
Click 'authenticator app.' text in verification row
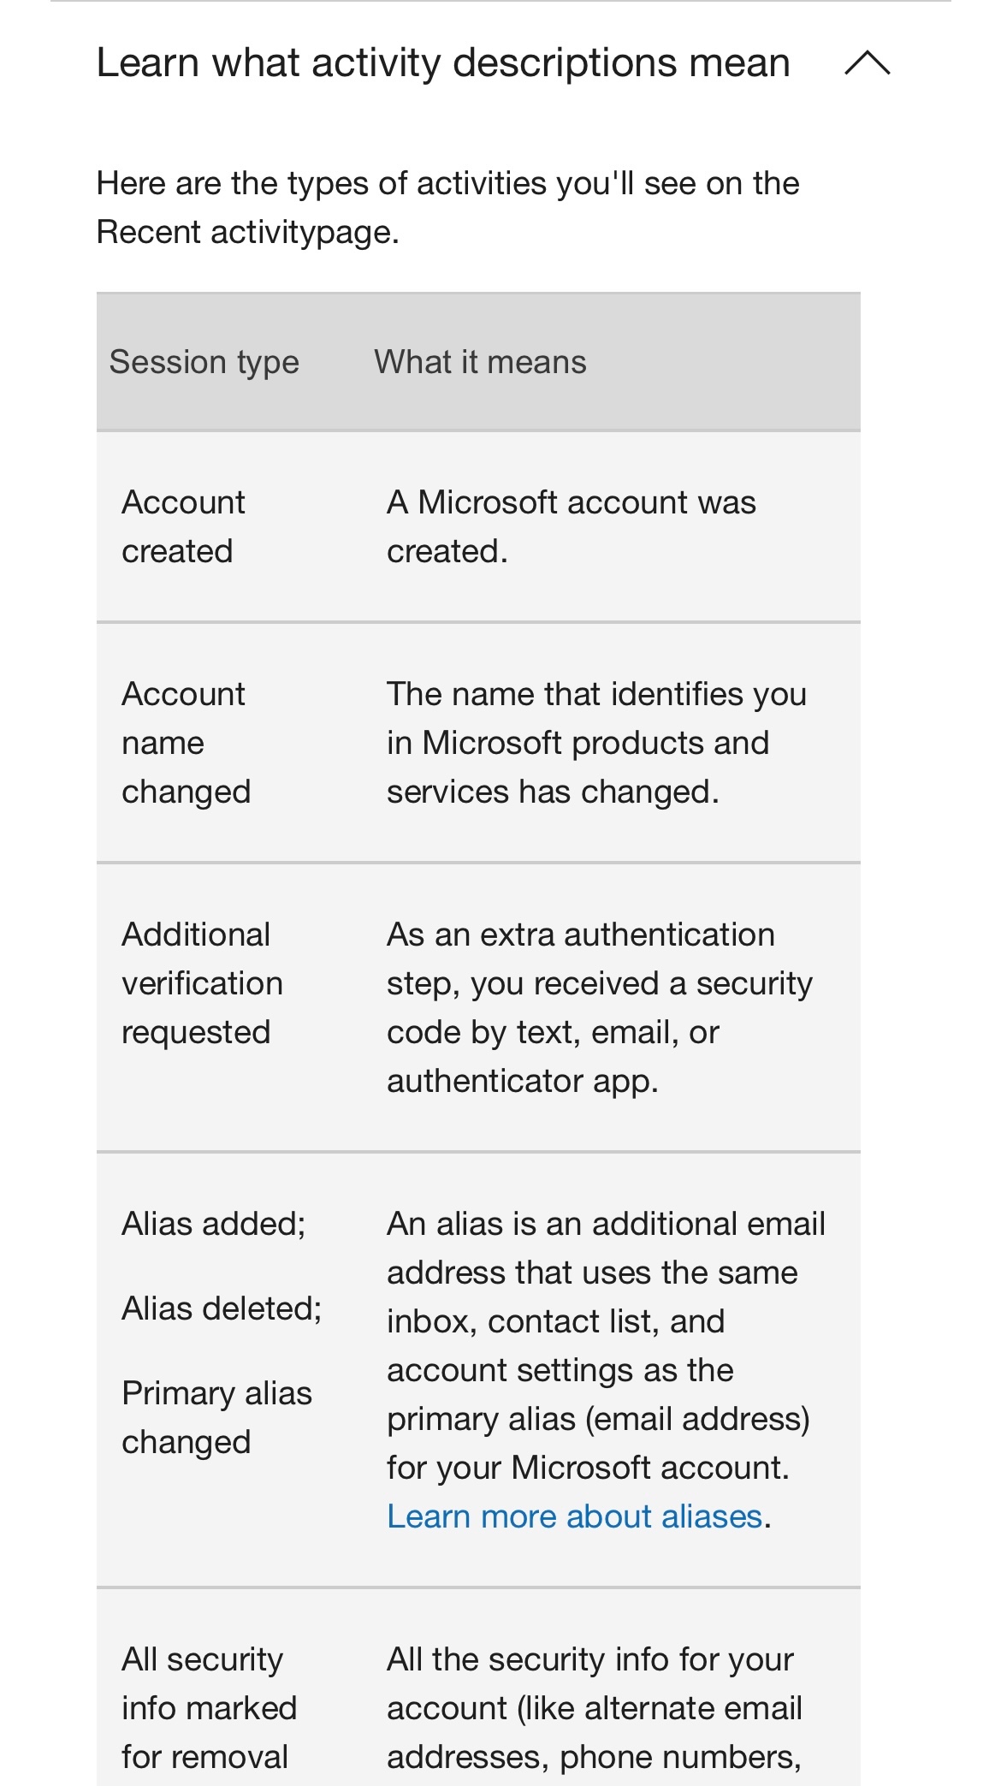click(523, 1081)
